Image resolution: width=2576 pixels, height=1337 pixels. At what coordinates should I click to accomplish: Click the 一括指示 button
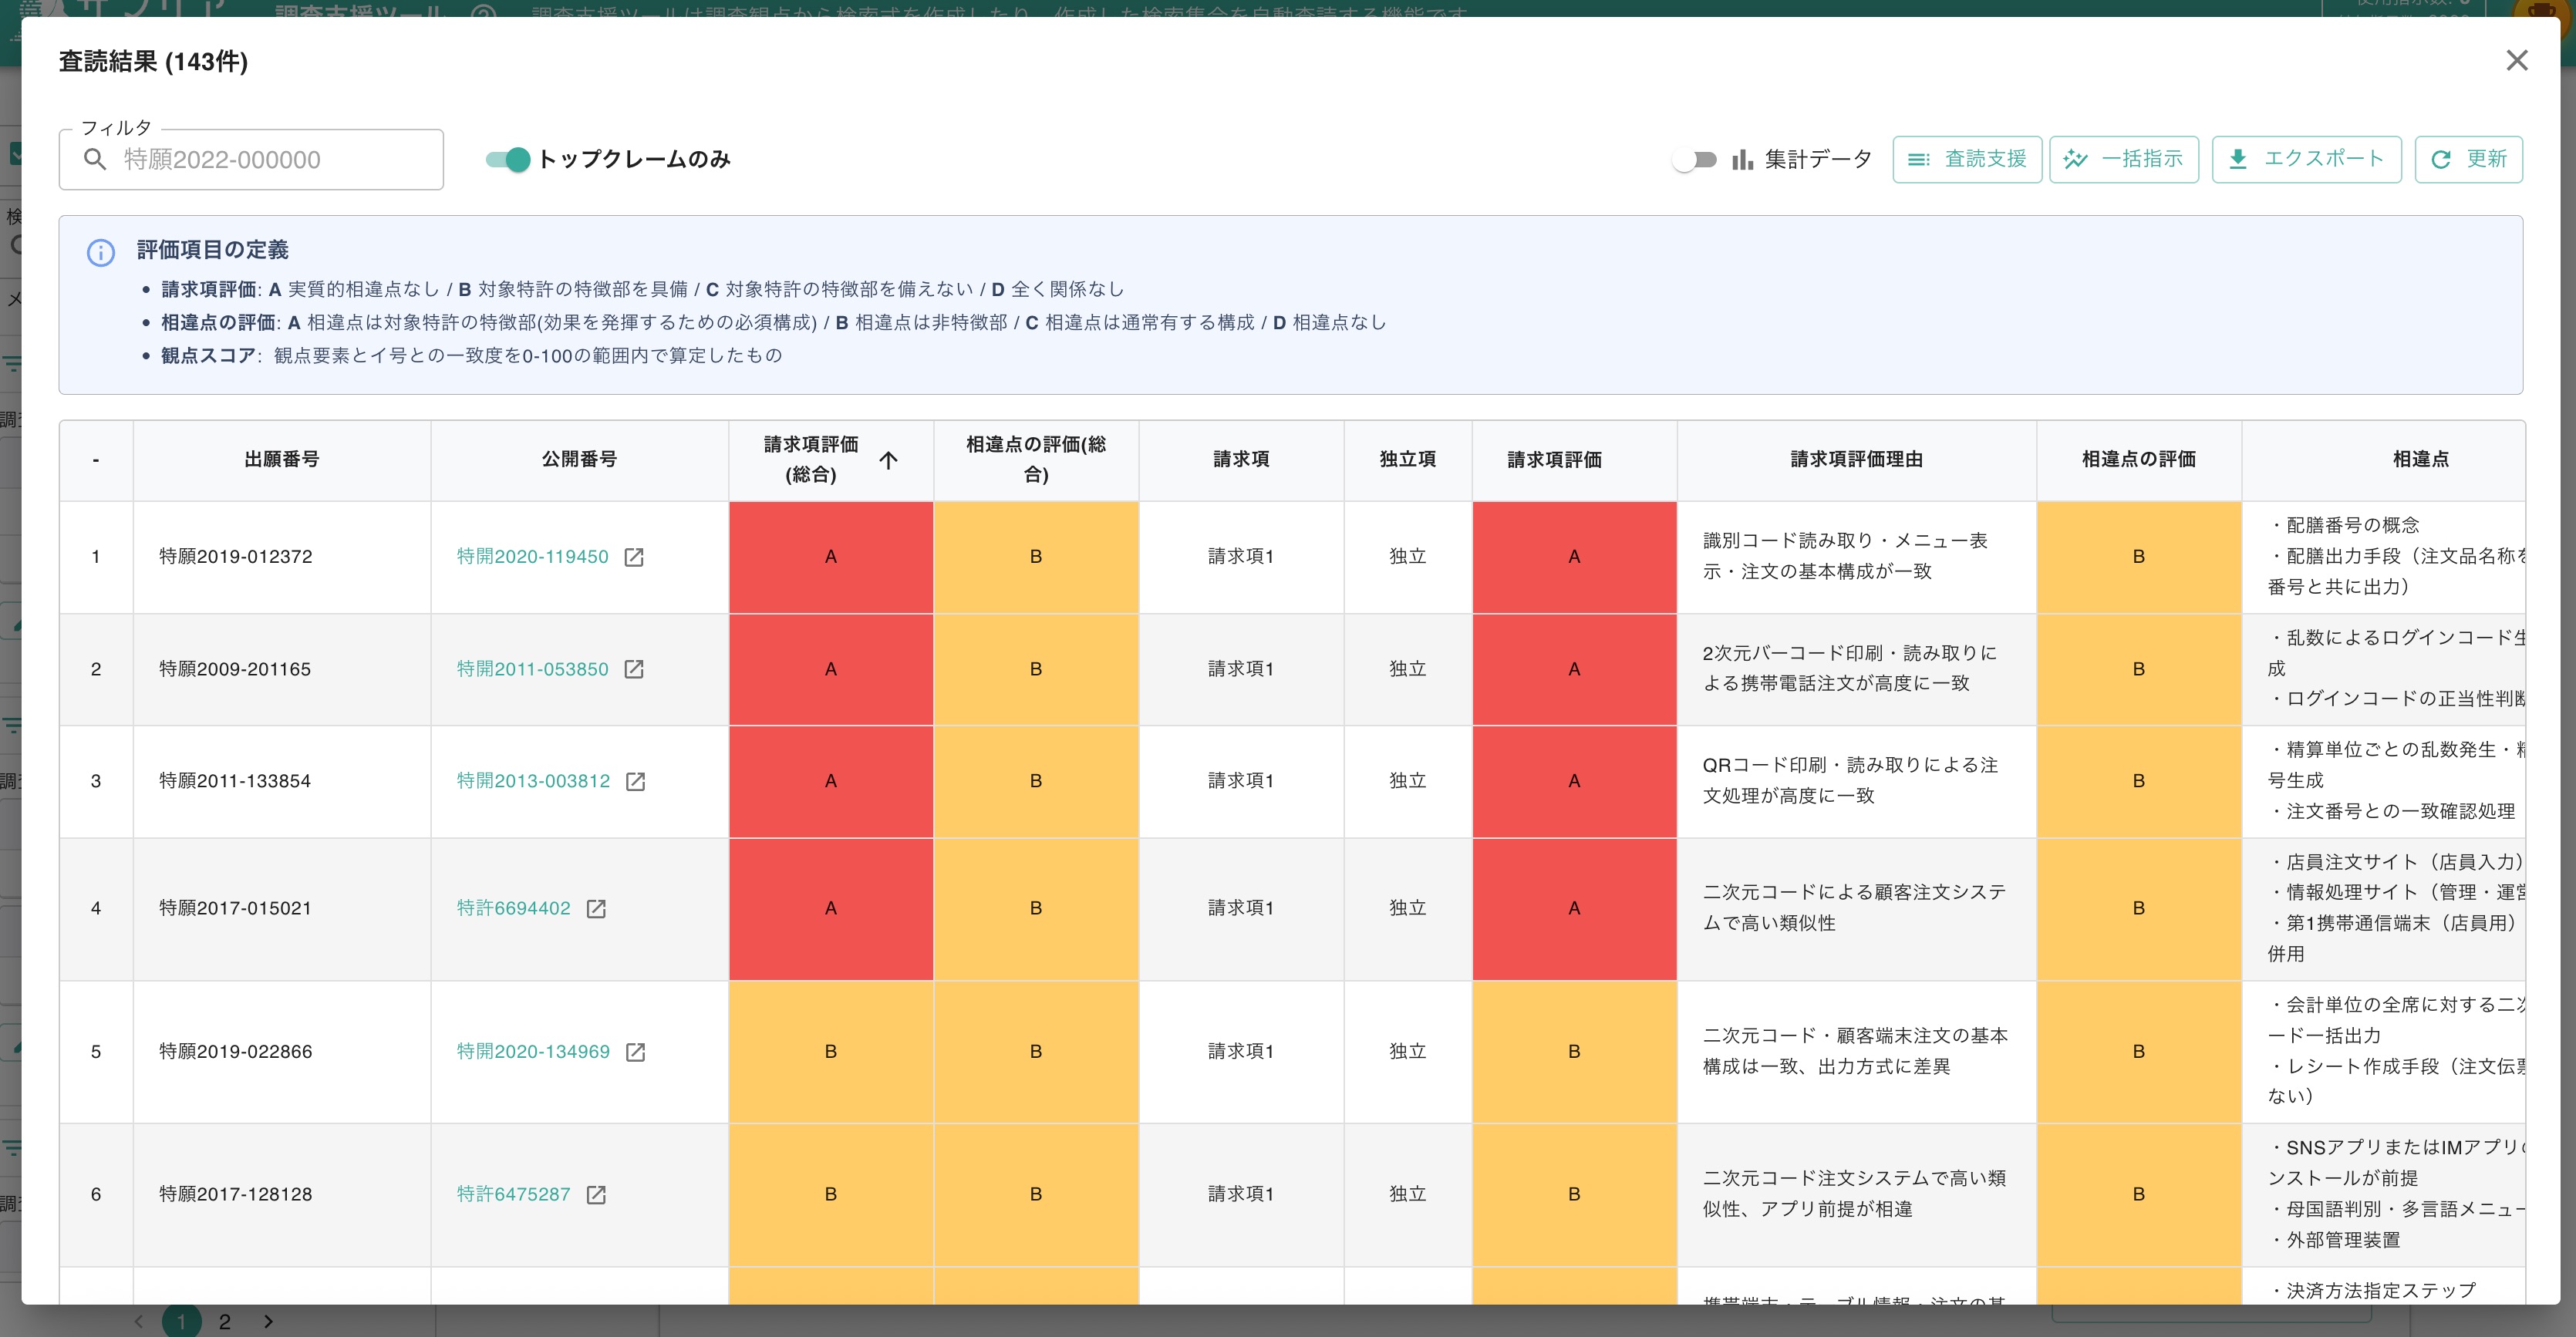[2124, 159]
